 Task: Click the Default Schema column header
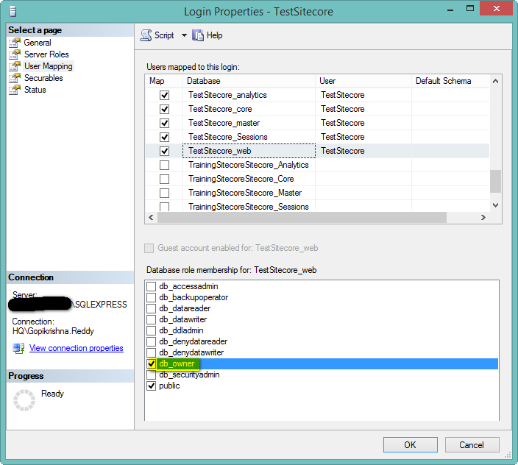pos(450,81)
